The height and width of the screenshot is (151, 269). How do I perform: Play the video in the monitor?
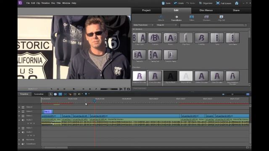point(74,89)
